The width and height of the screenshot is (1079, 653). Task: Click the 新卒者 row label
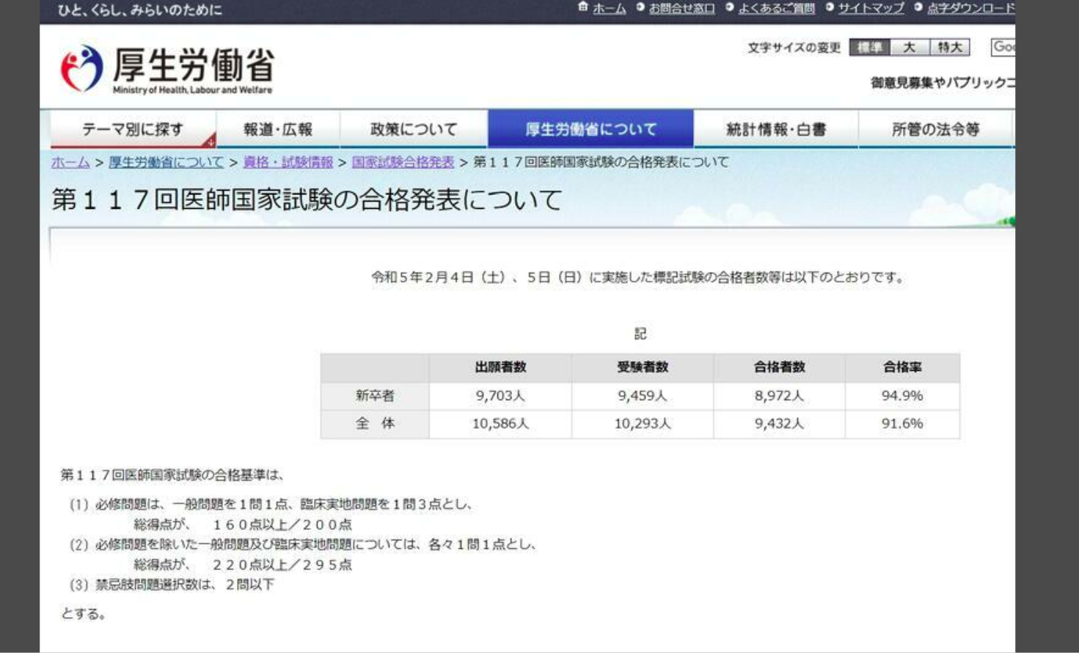375,396
